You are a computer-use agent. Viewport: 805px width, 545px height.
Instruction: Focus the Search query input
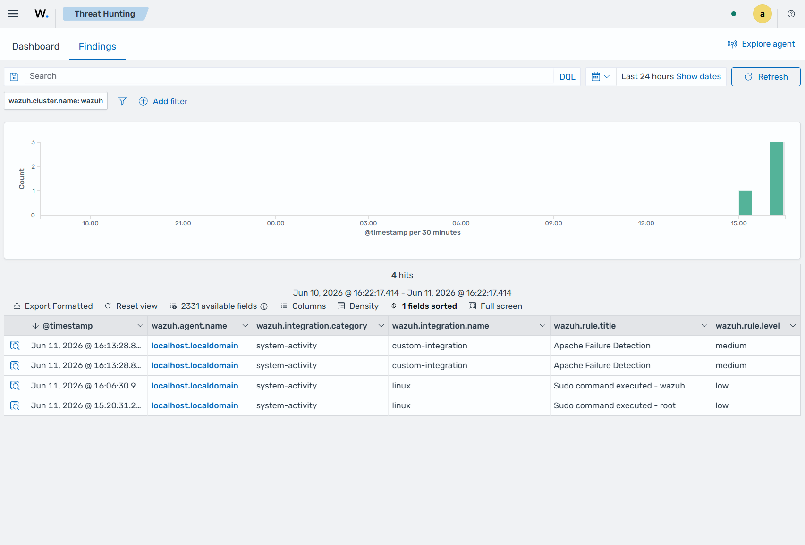289,76
